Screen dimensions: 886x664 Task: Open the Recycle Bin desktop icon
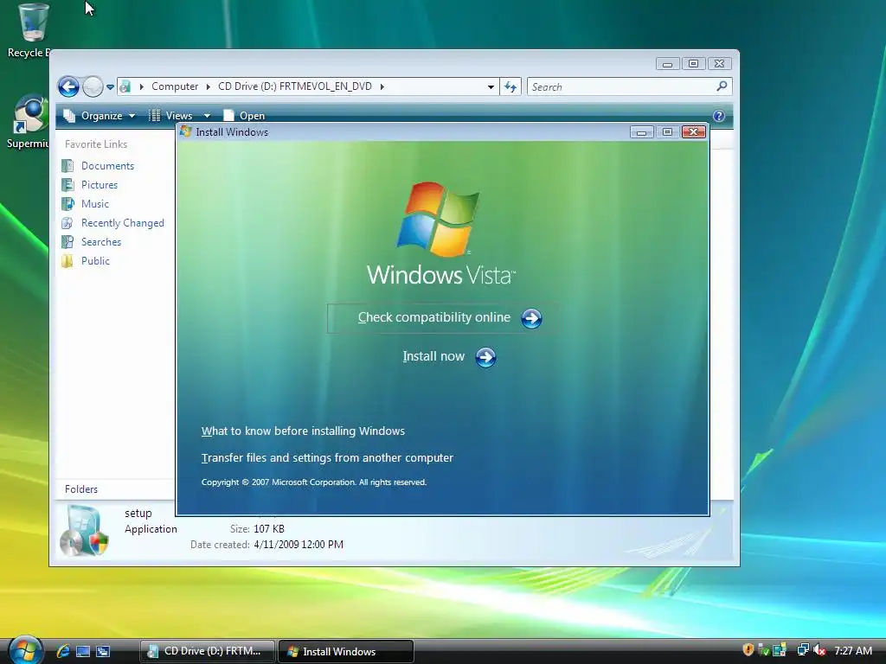coord(32,30)
